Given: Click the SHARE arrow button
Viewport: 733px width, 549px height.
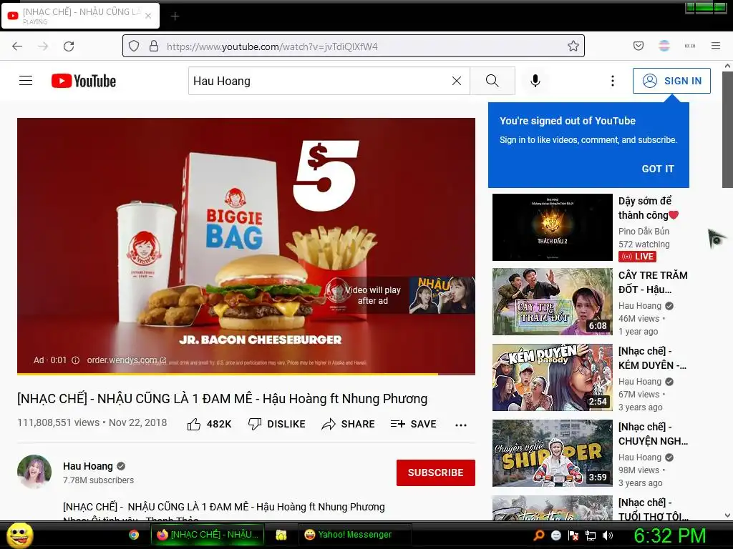Looking at the screenshot, I should pos(349,424).
